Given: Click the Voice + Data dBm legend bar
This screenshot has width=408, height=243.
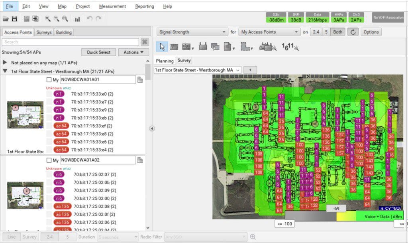Looking at the screenshot, I should (344, 216).
